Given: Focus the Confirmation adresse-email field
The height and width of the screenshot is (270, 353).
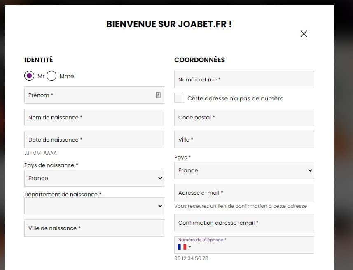Looking at the screenshot, I should tap(244, 223).
